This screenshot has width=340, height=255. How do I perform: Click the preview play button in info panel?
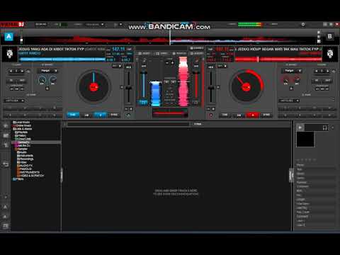(300, 127)
